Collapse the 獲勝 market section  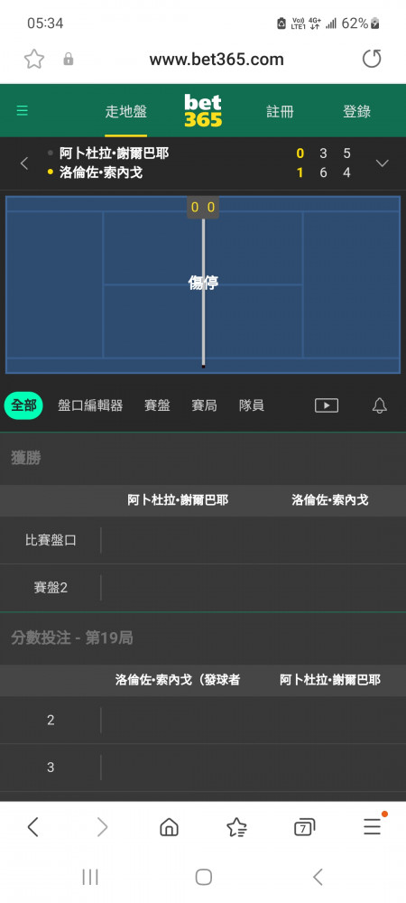click(x=203, y=459)
